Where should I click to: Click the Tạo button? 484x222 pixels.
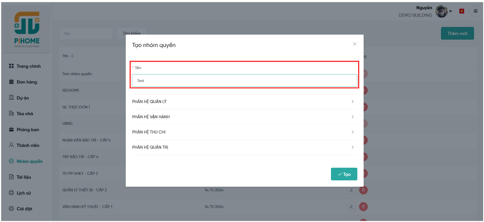tap(344, 174)
